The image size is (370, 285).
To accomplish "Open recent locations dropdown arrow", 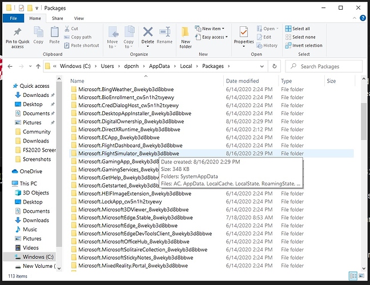I will pos(30,67).
